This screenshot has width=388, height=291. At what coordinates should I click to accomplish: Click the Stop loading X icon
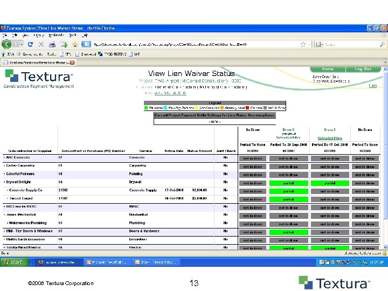41,45
